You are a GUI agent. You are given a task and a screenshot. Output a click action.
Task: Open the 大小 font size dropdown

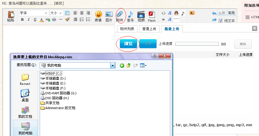click(x=56, y=13)
